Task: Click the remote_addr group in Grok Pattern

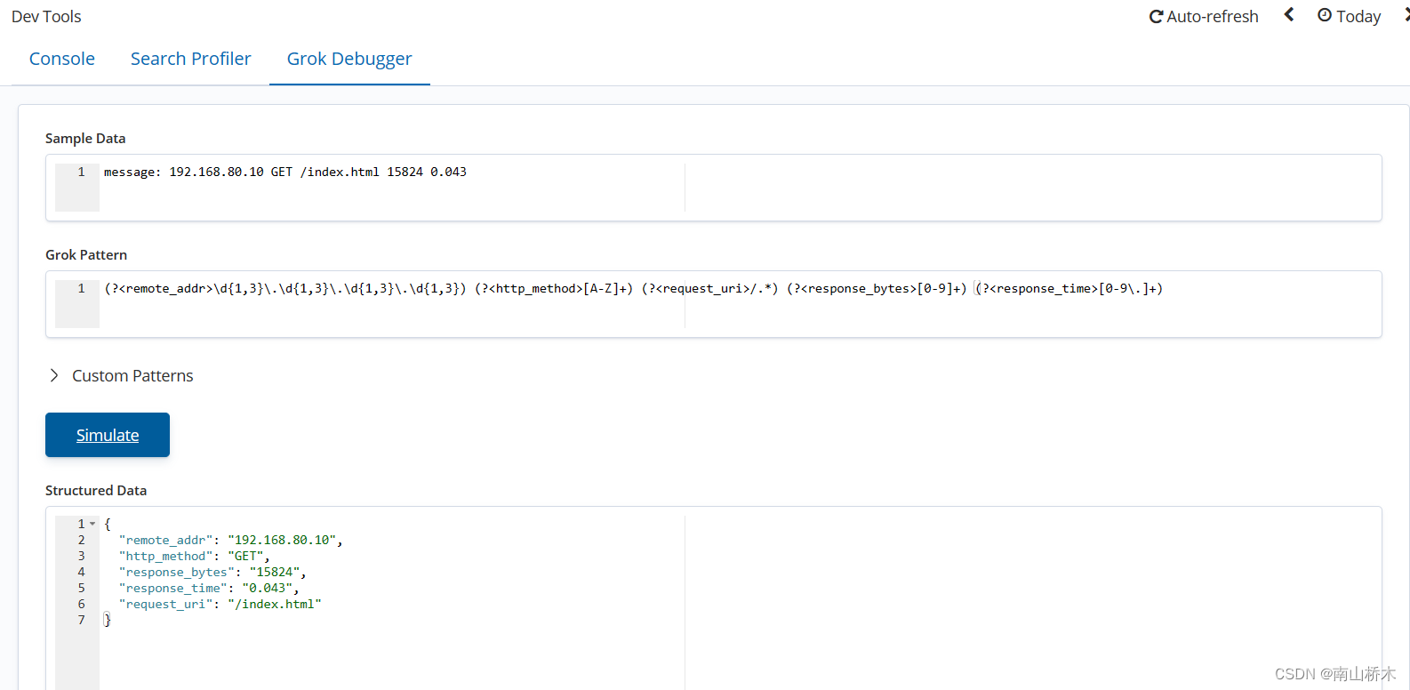Action: 285,288
